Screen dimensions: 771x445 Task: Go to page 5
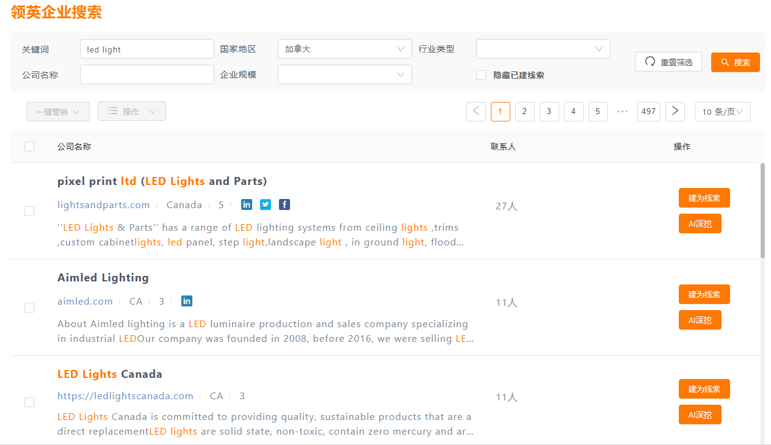[x=598, y=112]
